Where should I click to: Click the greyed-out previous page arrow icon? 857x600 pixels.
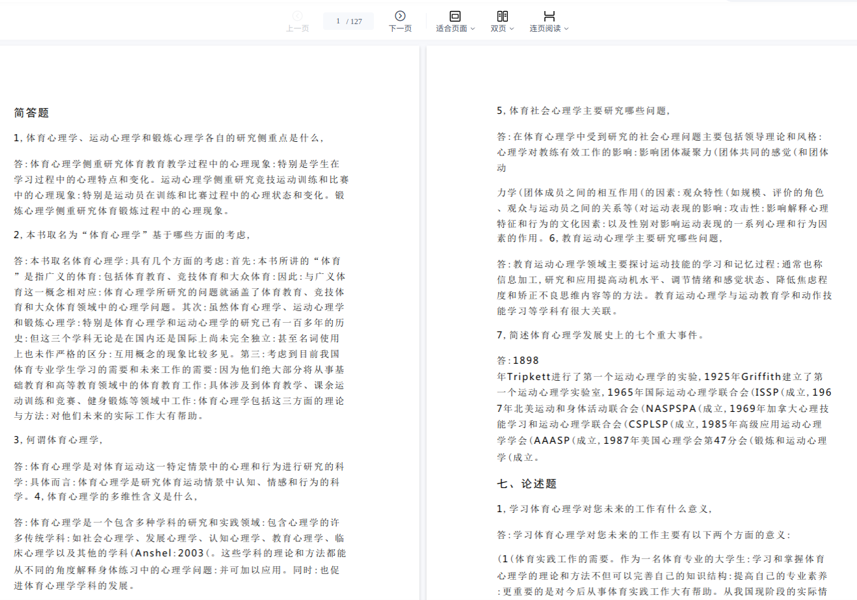[x=297, y=16]
